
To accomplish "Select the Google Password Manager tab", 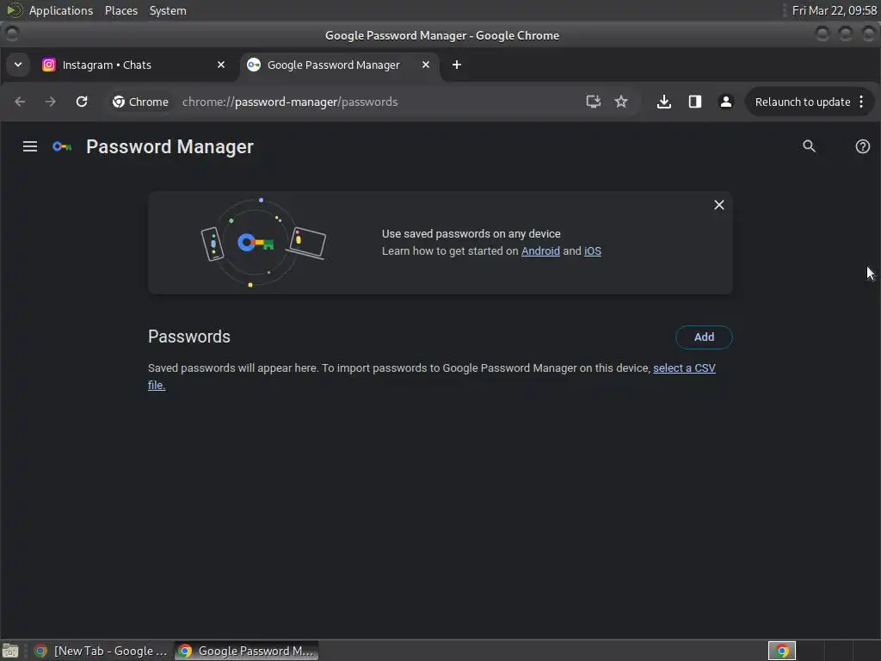I will click(x=340, y=65).
